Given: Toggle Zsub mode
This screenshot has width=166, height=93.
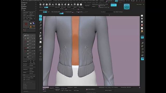Looking at the screenshot, I should point(48,12).
